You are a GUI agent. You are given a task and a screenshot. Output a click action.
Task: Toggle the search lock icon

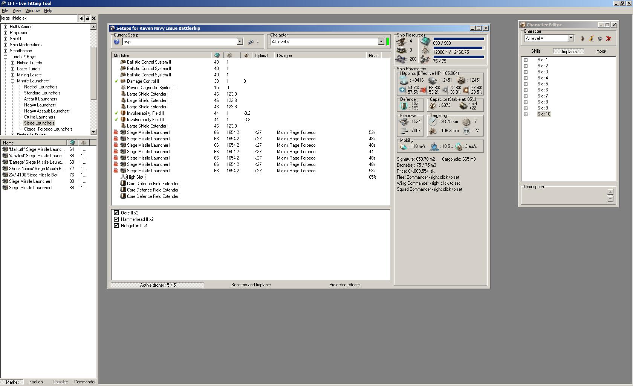point(88,18)
